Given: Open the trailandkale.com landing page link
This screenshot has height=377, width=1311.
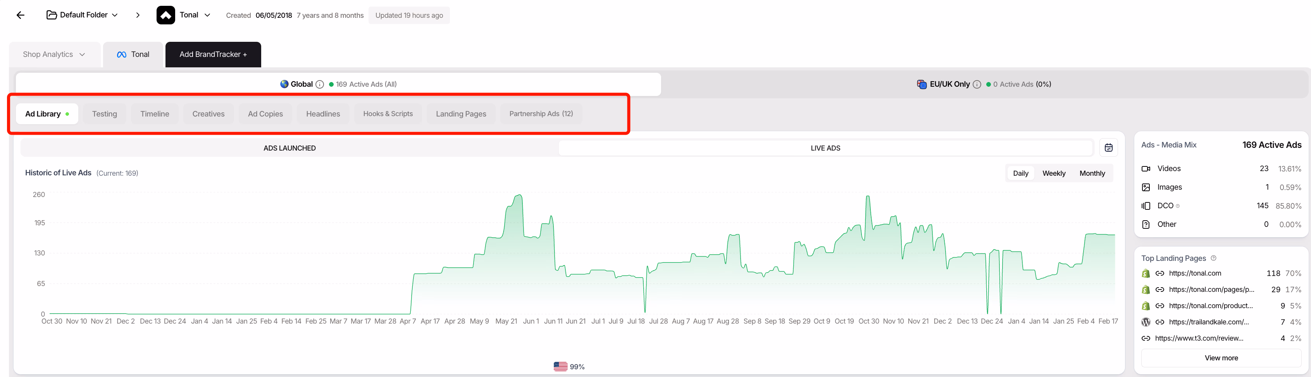Looking at the screenshot, I should (x=1209, y=322).
